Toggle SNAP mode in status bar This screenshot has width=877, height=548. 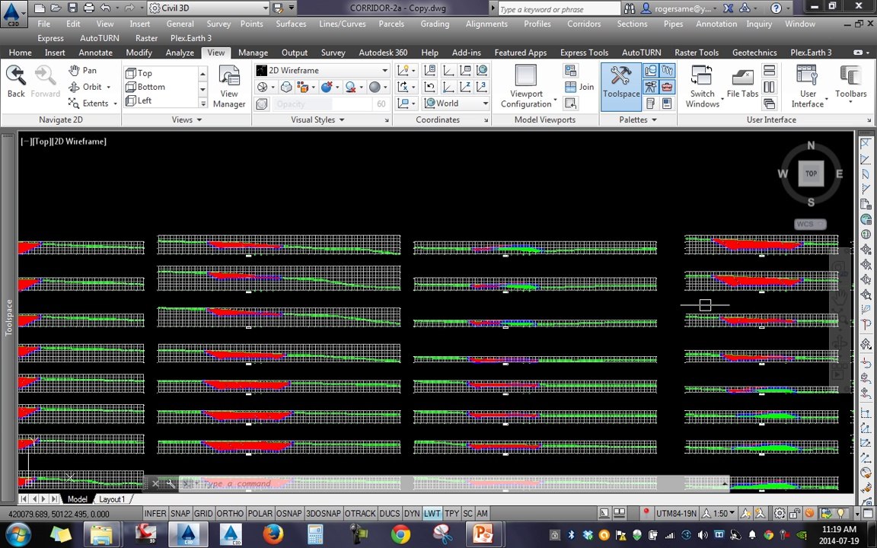(x=180, y=513)
